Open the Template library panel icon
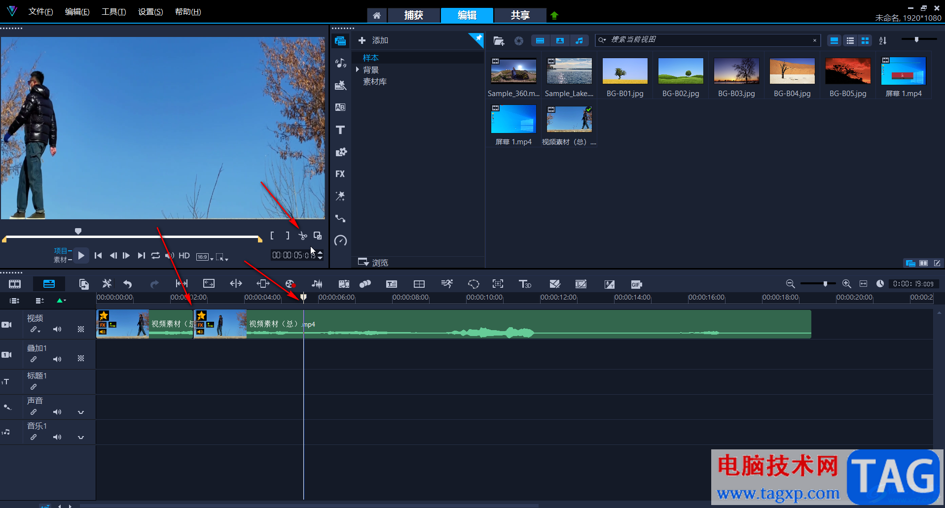This screenshot has height=508, width=945. [340, 85]
